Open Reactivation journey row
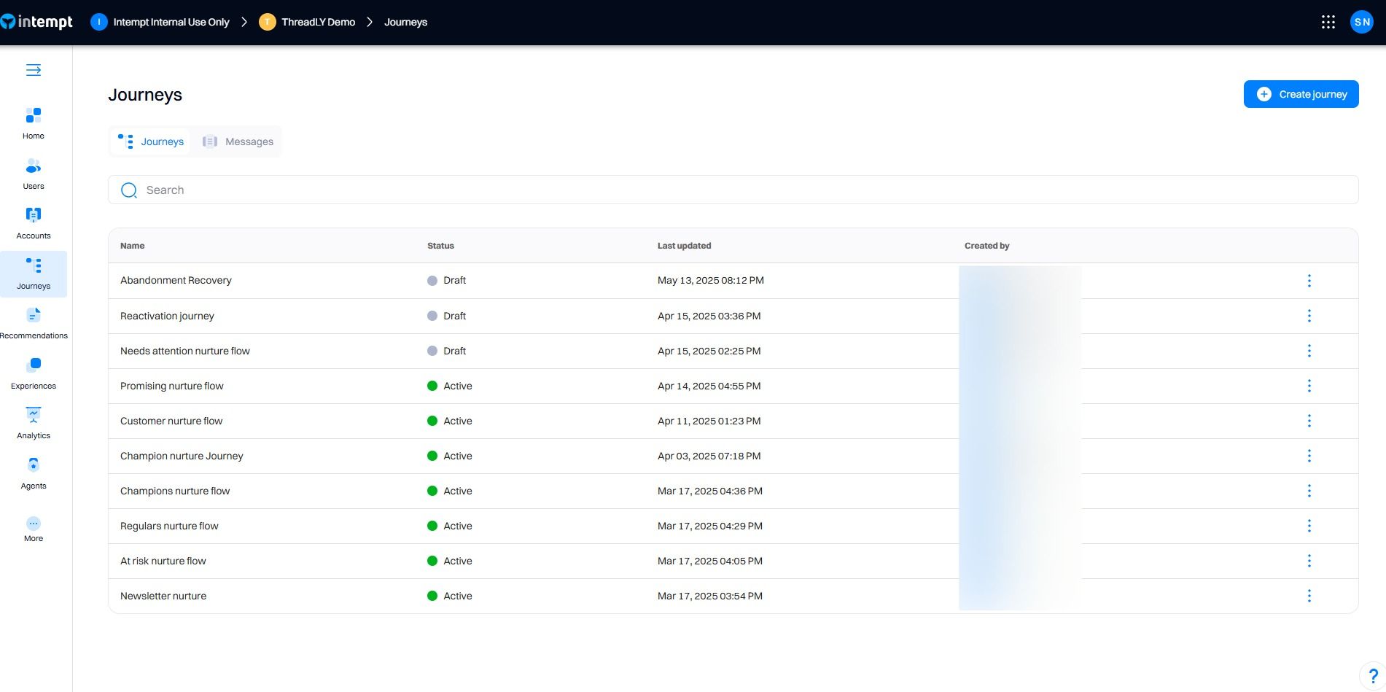This screenshot has height=692, width=1386. click(x=167, y=316)
